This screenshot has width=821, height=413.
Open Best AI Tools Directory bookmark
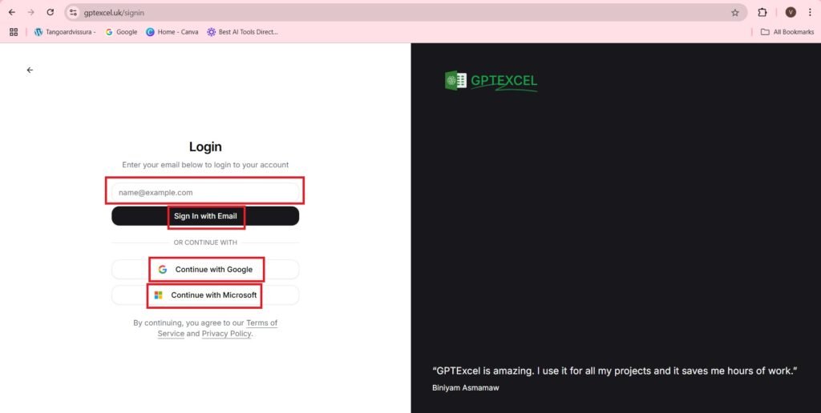coord(242,32)
